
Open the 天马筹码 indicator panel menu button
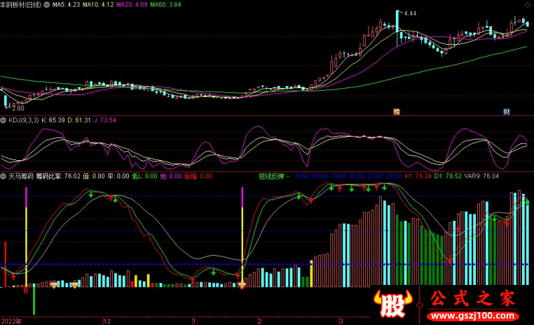[3, 176]
